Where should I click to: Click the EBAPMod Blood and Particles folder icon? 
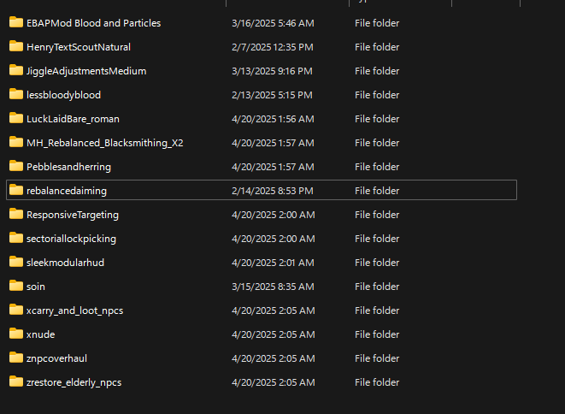point(15,23)
